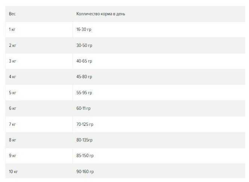Click the "55-95 гр" amount cell
249x182 pixels.
coord(84,93)
